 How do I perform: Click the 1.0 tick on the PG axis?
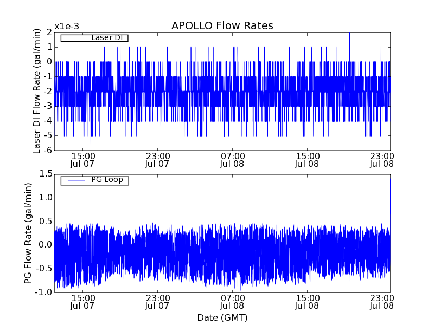coord(46,198)
